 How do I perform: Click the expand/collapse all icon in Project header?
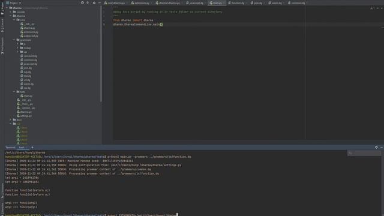pyautogui.click(x=88, y=3)
